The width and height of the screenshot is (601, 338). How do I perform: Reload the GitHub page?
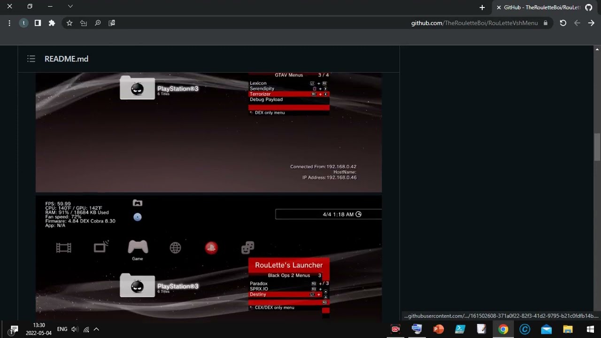tap(563, 23)
